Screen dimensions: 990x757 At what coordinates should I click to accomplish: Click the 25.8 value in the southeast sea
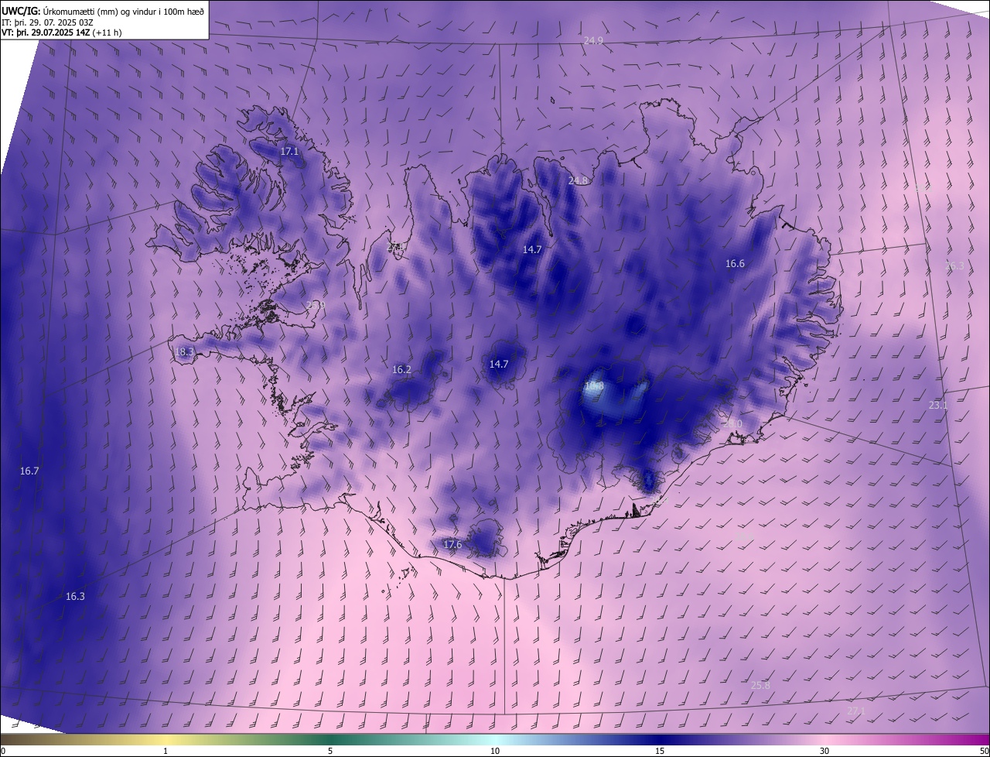(x=760, y=686)
